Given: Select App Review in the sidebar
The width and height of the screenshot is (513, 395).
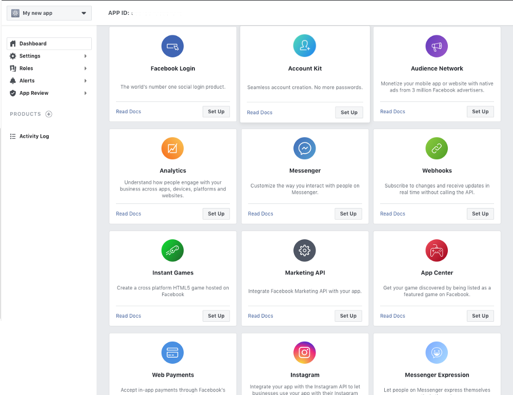Looking at the screenshot, I should click(x=49, y=93).
